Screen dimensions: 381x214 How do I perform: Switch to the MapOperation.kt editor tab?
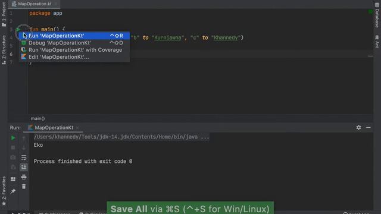point(34,4)
